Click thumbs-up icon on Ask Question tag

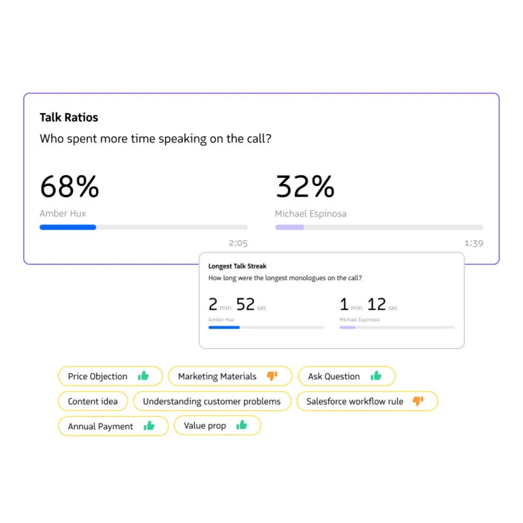point(376,376)
